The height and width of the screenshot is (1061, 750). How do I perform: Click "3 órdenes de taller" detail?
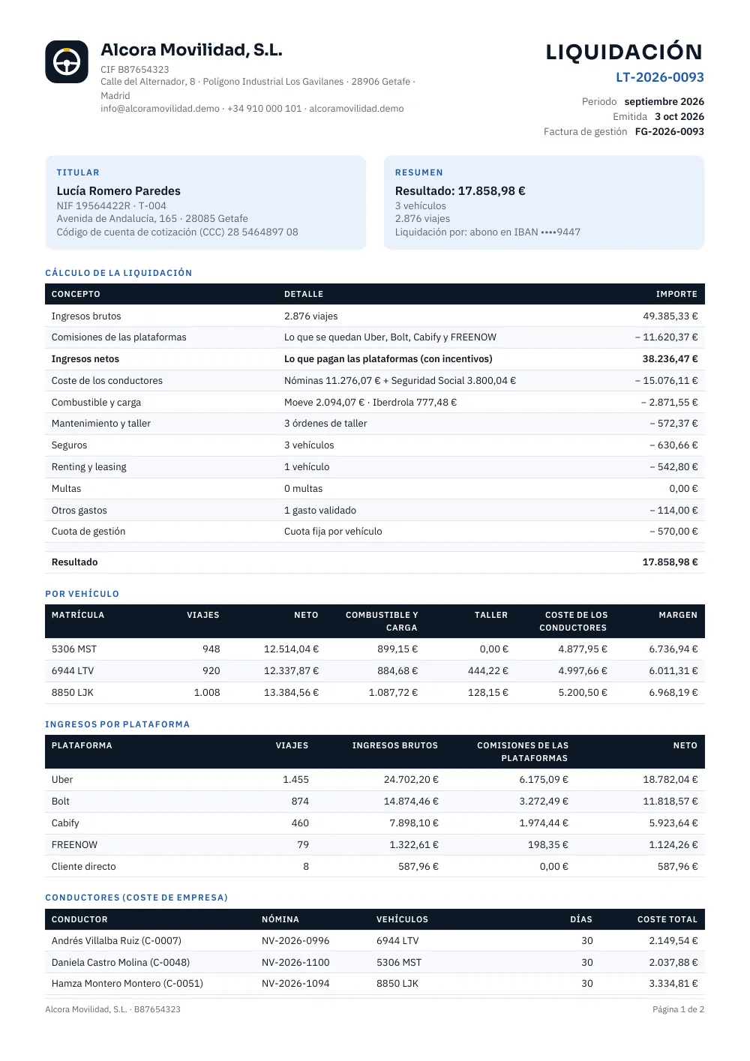click(325, 424)
